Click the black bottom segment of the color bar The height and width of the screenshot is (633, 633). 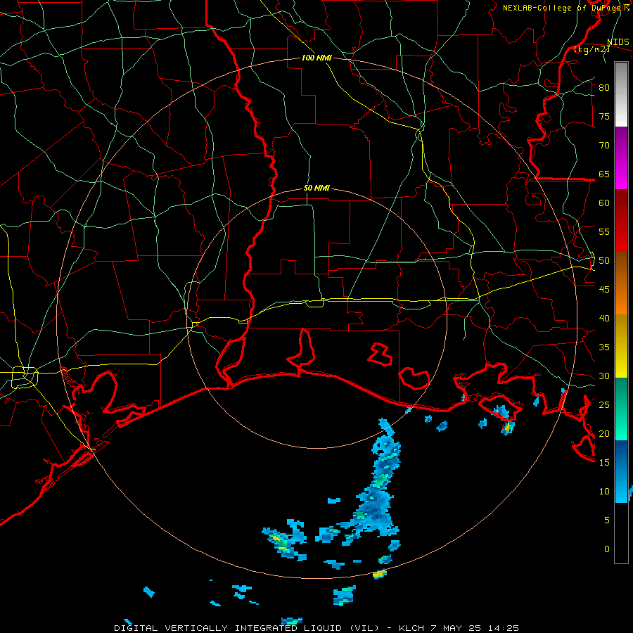tap(621, 533)
